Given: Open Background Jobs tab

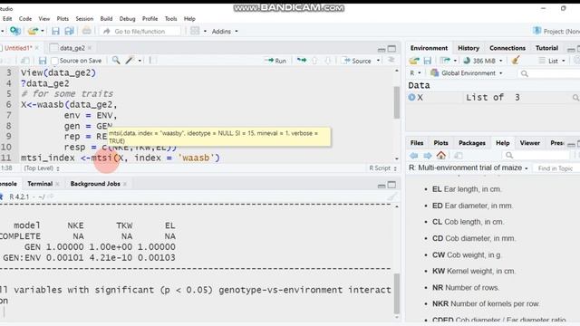Looking at the screenshot, I should [x=95, y=184].
